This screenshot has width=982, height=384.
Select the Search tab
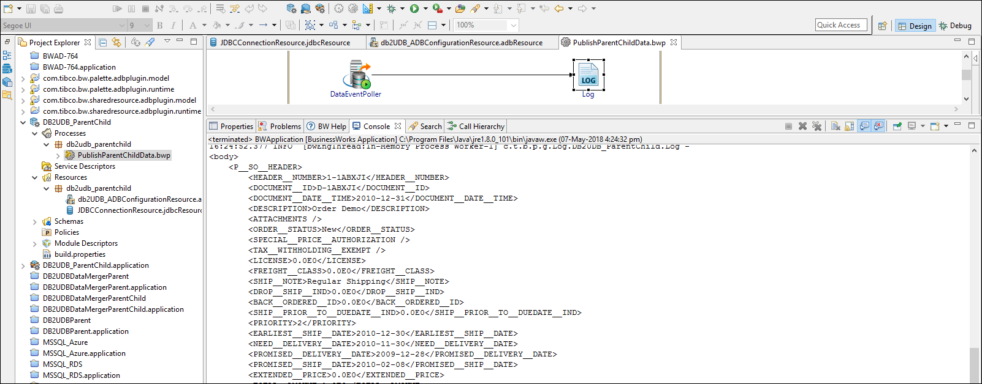pyautogui.click(x=425, y=126)
